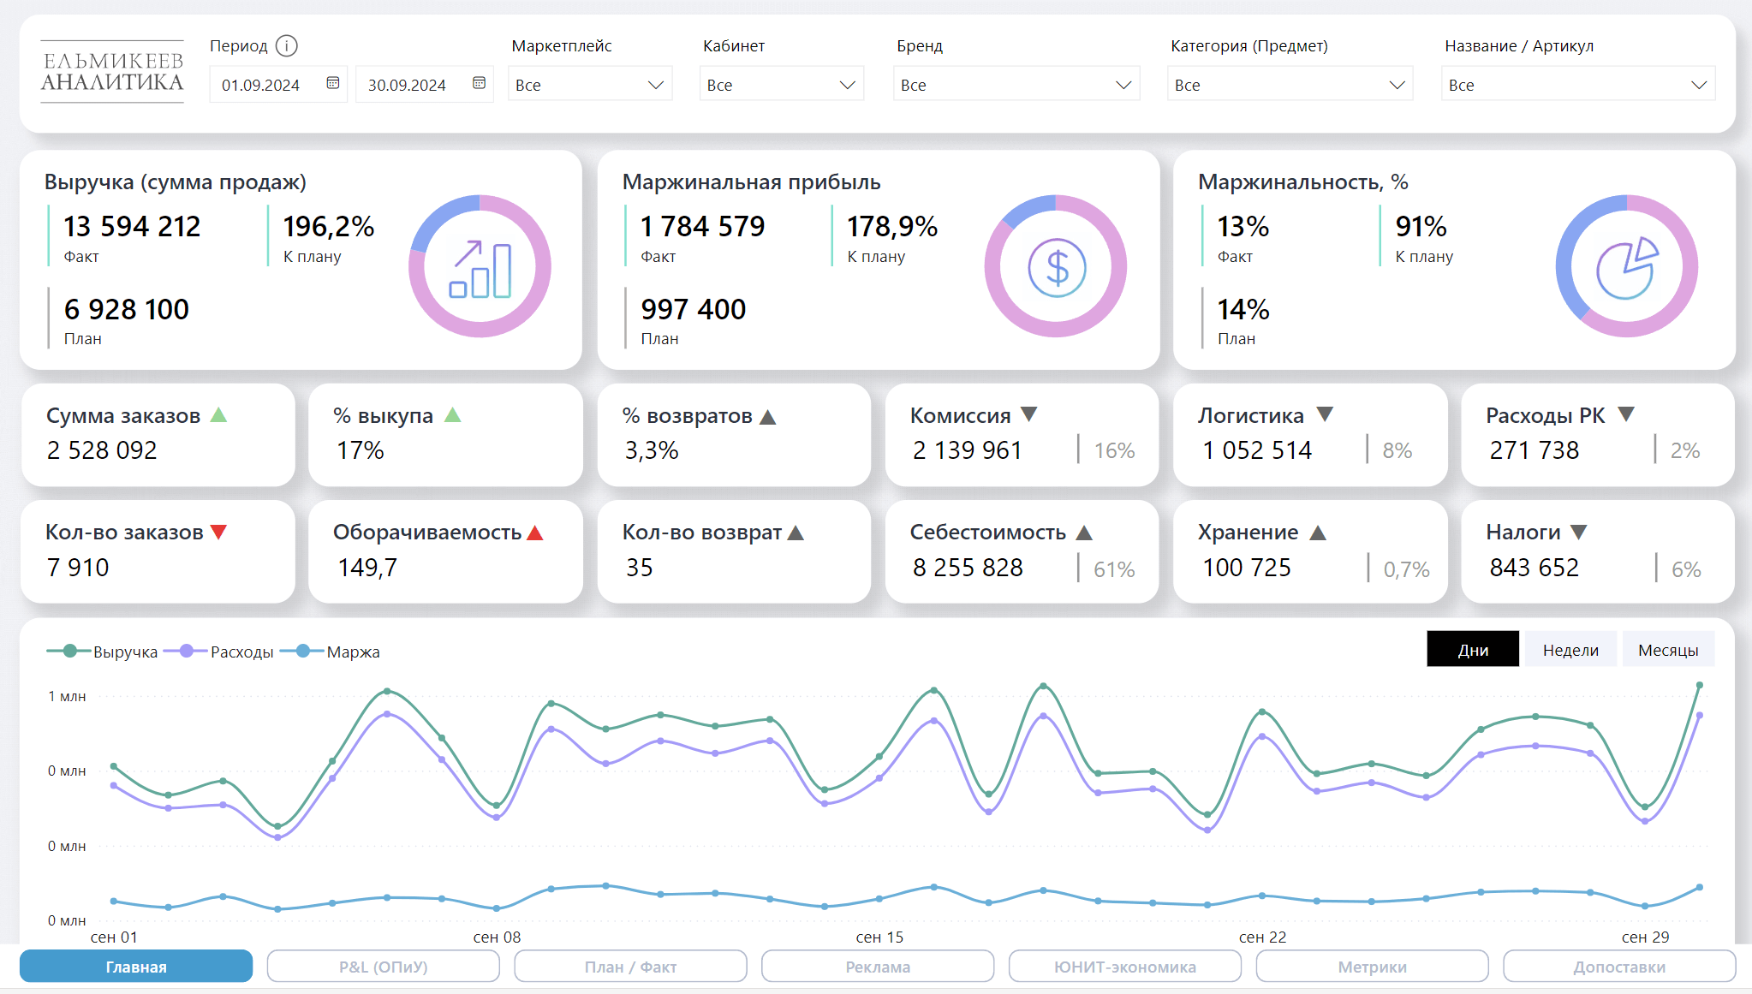Click the dollar sign margin profit icon
The height and width of the screenshot is (994, 1752).
[1057, 268]
